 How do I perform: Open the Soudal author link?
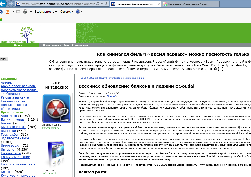(111, 96)
